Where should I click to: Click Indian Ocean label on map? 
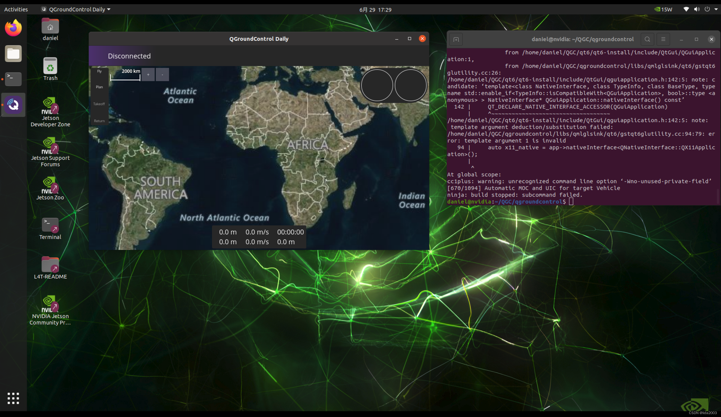click(x=412, y=200)
